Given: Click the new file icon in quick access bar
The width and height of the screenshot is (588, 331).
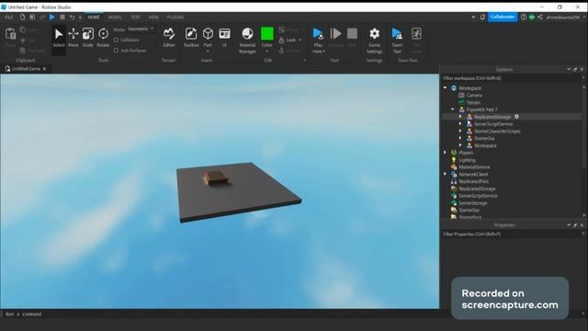Looking at the screenshot, I should [22, 17].
